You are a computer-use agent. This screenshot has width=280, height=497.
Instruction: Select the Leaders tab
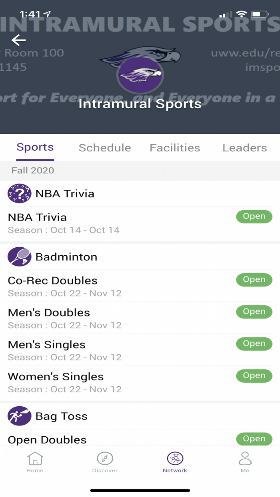[x=245, y=148]
